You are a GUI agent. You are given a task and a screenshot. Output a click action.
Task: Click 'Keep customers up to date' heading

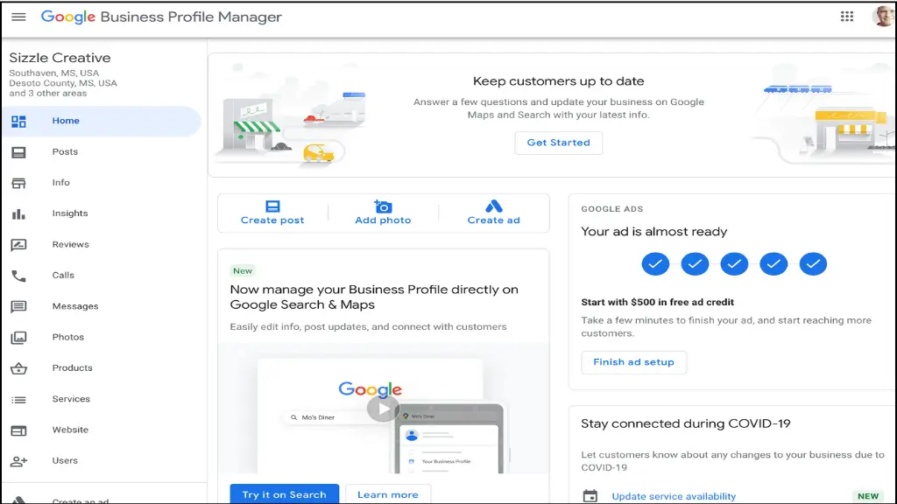[x=558, y=81]
